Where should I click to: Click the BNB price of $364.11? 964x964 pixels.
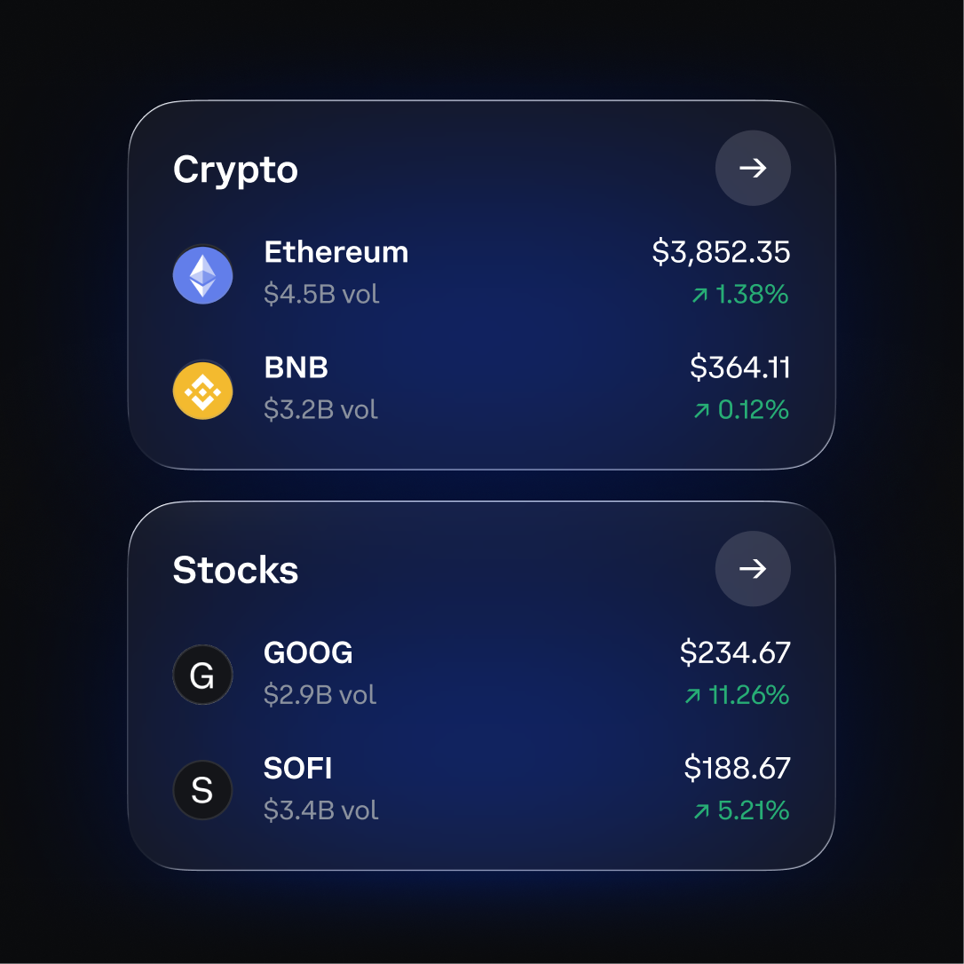pyautogui.click(x=740, y=367)
